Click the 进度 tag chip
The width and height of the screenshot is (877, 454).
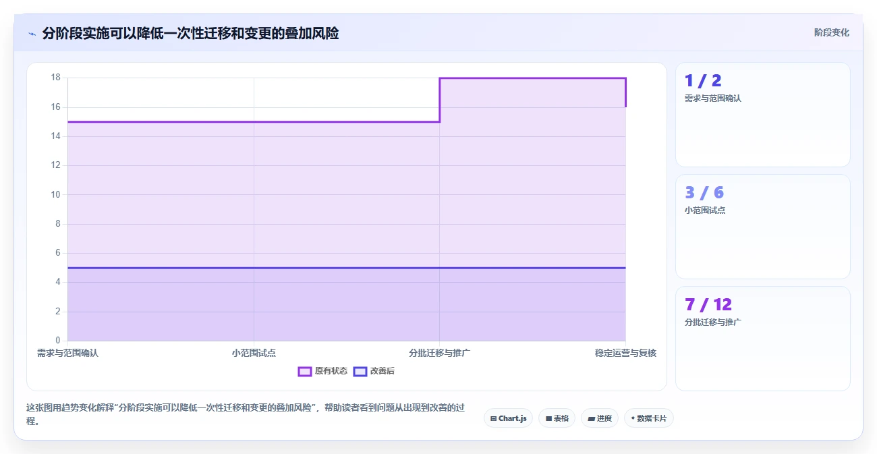(x=599, y=418)
